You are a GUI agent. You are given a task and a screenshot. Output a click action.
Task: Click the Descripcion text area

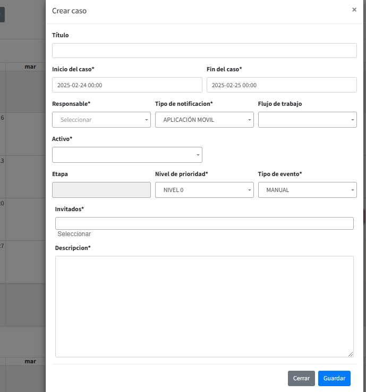(204, 306)
